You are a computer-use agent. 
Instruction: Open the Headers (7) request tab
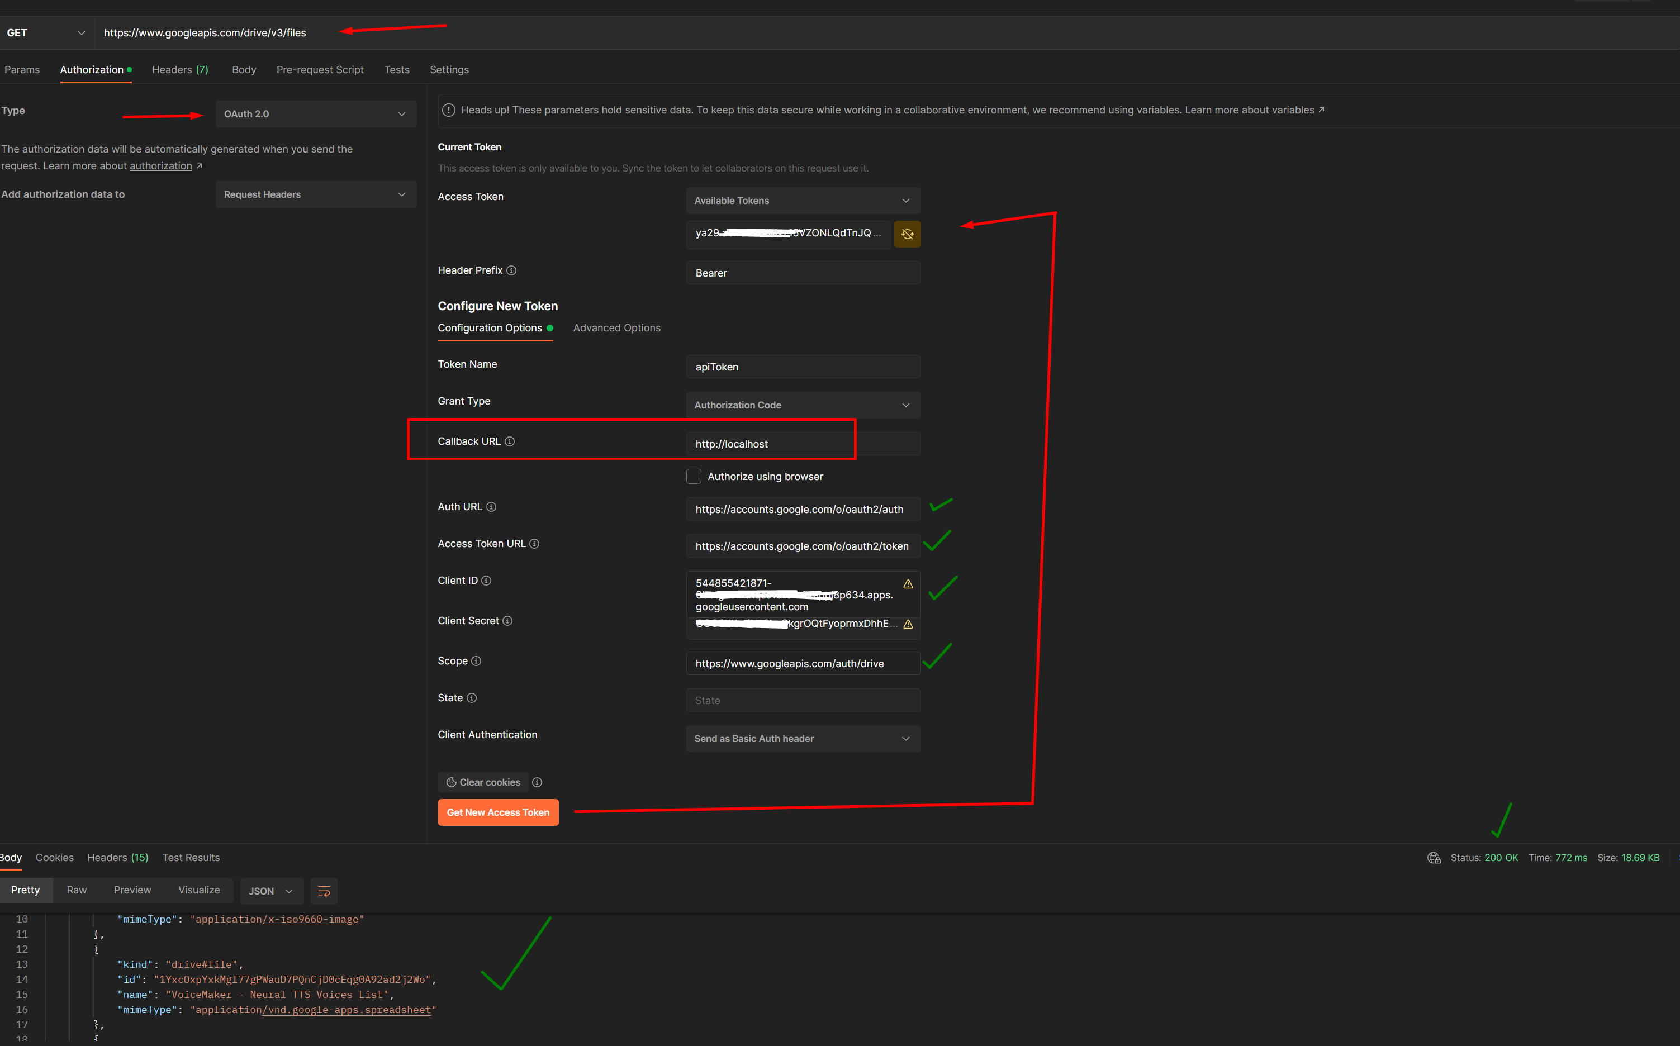click(x=180, y=70)
